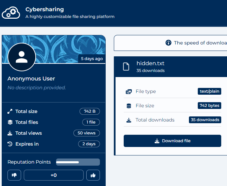Click the 35 downloads badge
Image resolution: width=227 pixels, height=186 pixels.
click(x=205, y=120)
